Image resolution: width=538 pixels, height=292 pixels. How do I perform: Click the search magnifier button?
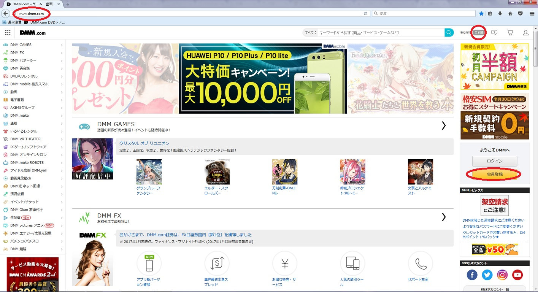click(x=449, y=33)
